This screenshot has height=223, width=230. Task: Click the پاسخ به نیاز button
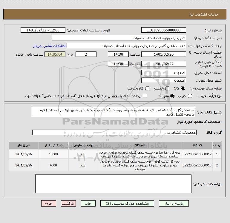(174, 204)
